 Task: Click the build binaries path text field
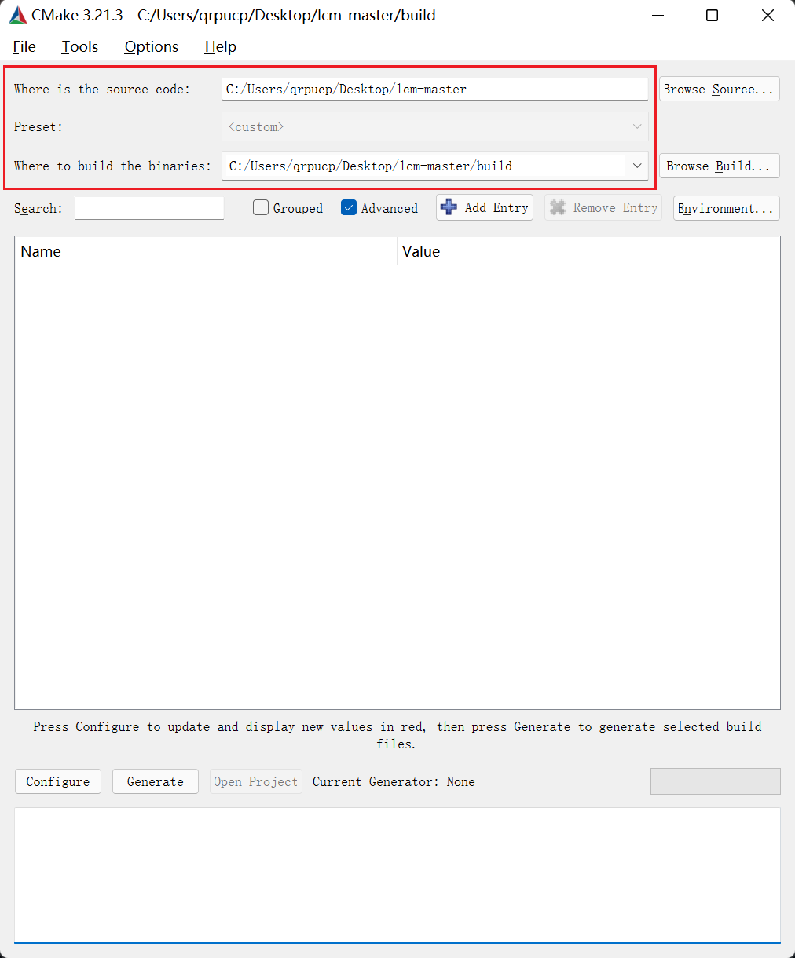point(424,166)
